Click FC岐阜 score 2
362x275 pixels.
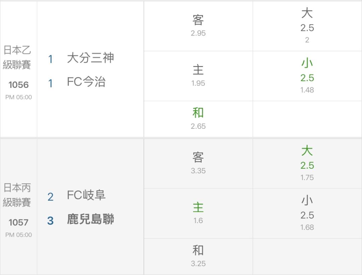(x=50, y=197)
